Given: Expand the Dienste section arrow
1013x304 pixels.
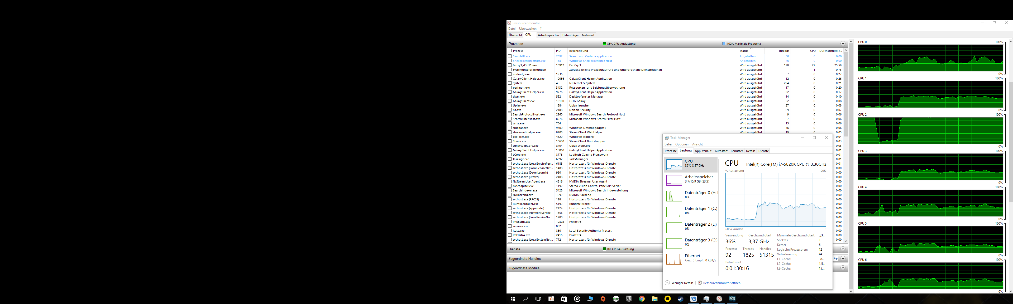Looking at the screenshot, I should coord(843,249).
